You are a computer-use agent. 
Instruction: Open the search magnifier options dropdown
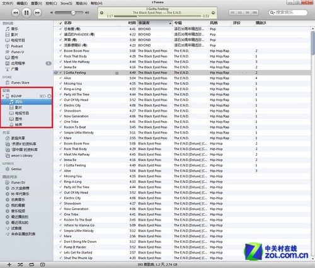[x=272, y=13]
